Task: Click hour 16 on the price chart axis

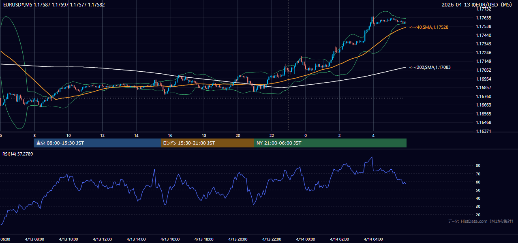Action: coord(170,135)
